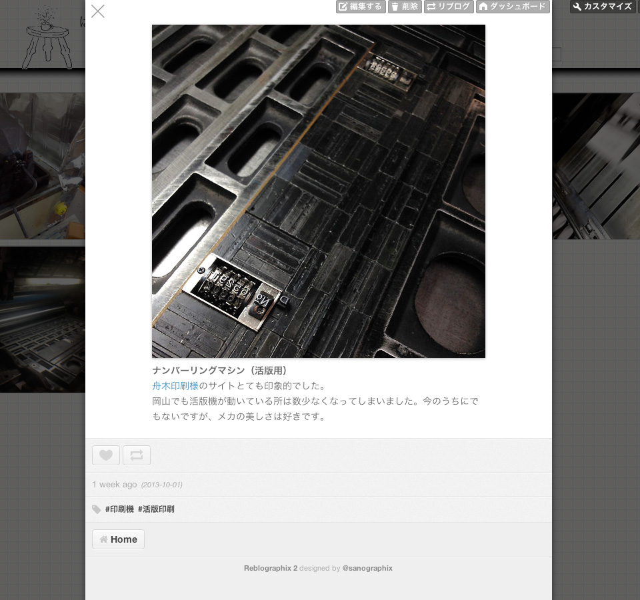
Task: Open the カスタマイズ customize option
Action: point(602,7)
